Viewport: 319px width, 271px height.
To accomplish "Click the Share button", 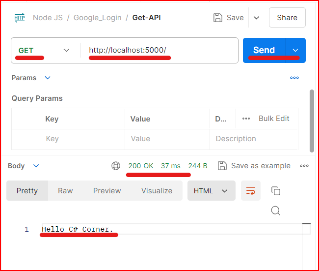I will point(287,18).
